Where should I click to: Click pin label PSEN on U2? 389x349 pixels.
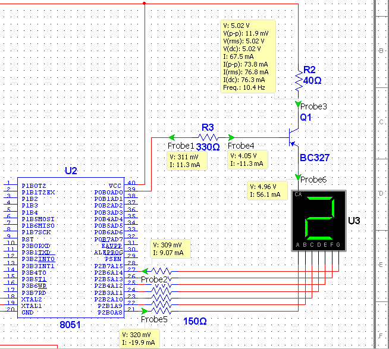coord(113,259)
